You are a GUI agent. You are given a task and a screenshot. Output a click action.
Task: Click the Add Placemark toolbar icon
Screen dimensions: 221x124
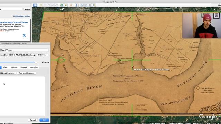41,5
